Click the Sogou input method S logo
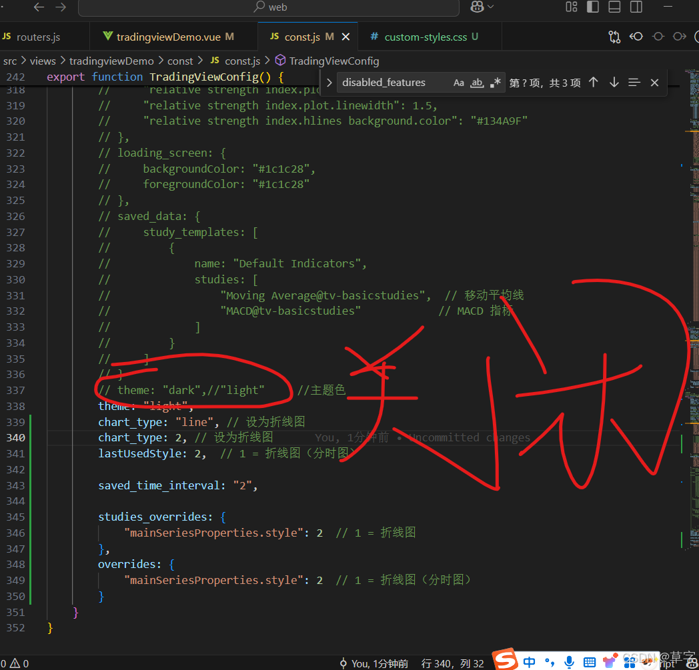Screen dimensions: 699x670 pyautogui.click(x=506, y=659)
